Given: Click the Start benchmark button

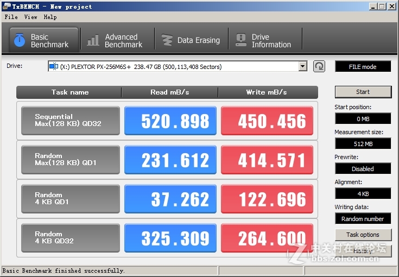Looking at the screenshot, I should tap(363, 92).
